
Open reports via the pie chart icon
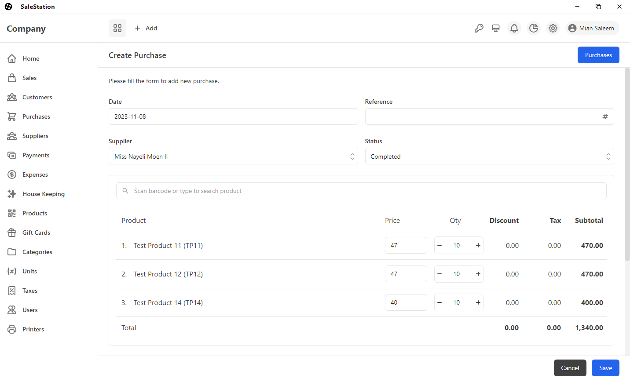534,28
